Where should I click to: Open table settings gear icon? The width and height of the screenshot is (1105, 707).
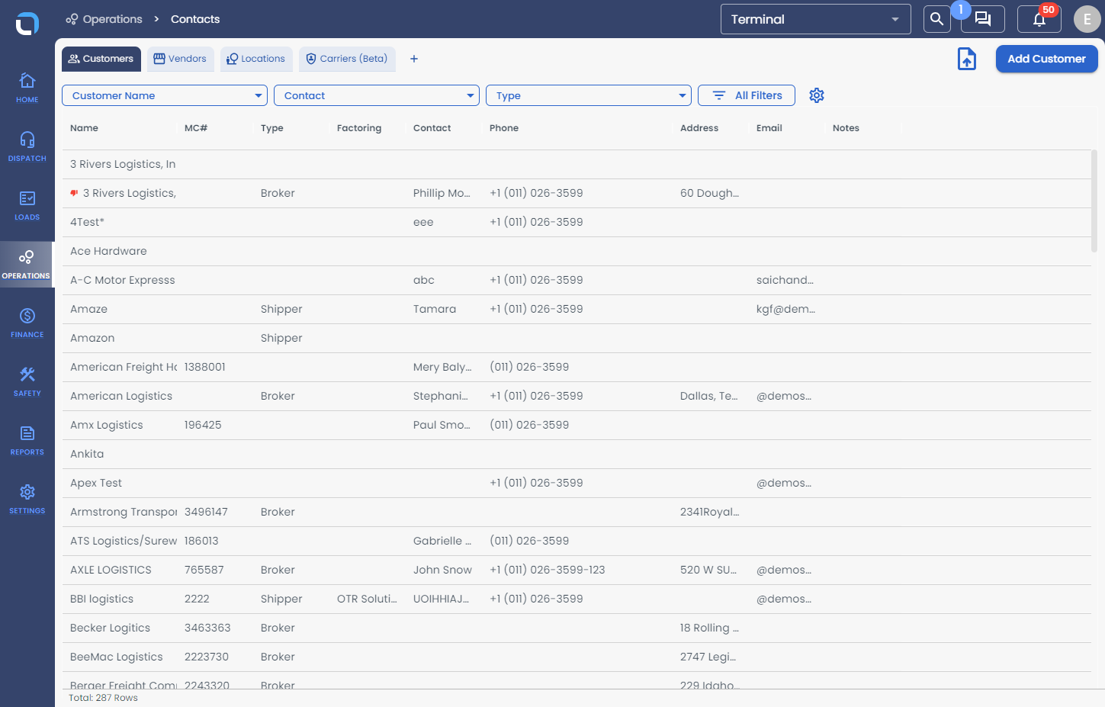pos(817,95)
